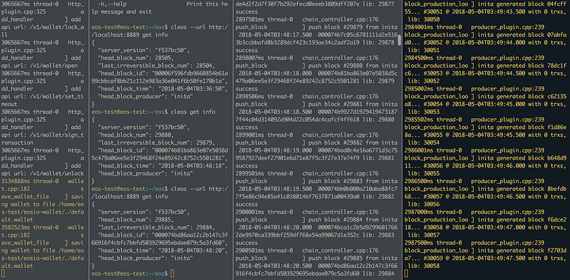Select the 'api url: /v1/wallet/set_ti' text
This screenshot has height=280, width=570.
[43, 96]
